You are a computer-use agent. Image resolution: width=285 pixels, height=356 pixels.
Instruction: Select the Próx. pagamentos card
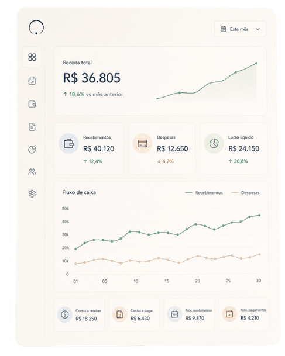coord(244,314)
